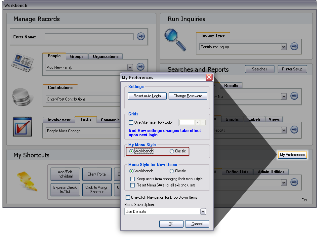Open the ellipsis color picker button in Grids
Screen dimensions: 328x241
203,122
